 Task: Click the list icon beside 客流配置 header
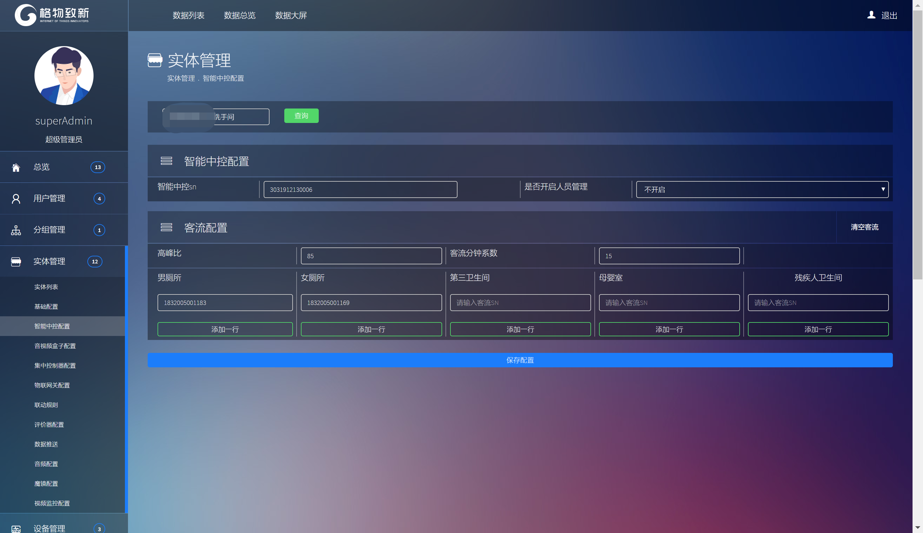166,227
